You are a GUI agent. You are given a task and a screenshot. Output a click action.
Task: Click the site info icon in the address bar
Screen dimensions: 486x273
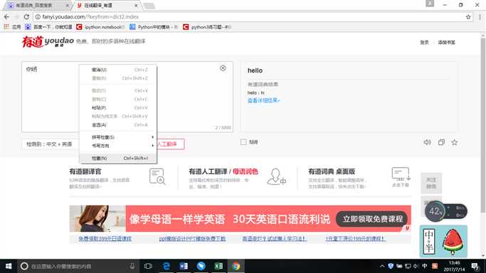(x=38, y=17)
